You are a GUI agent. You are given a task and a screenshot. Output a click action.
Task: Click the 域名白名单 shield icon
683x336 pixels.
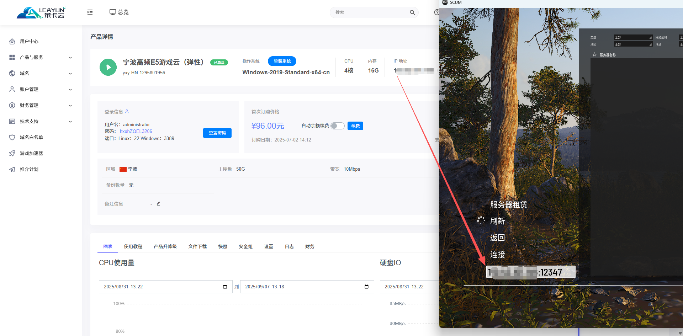click(12, 137)
